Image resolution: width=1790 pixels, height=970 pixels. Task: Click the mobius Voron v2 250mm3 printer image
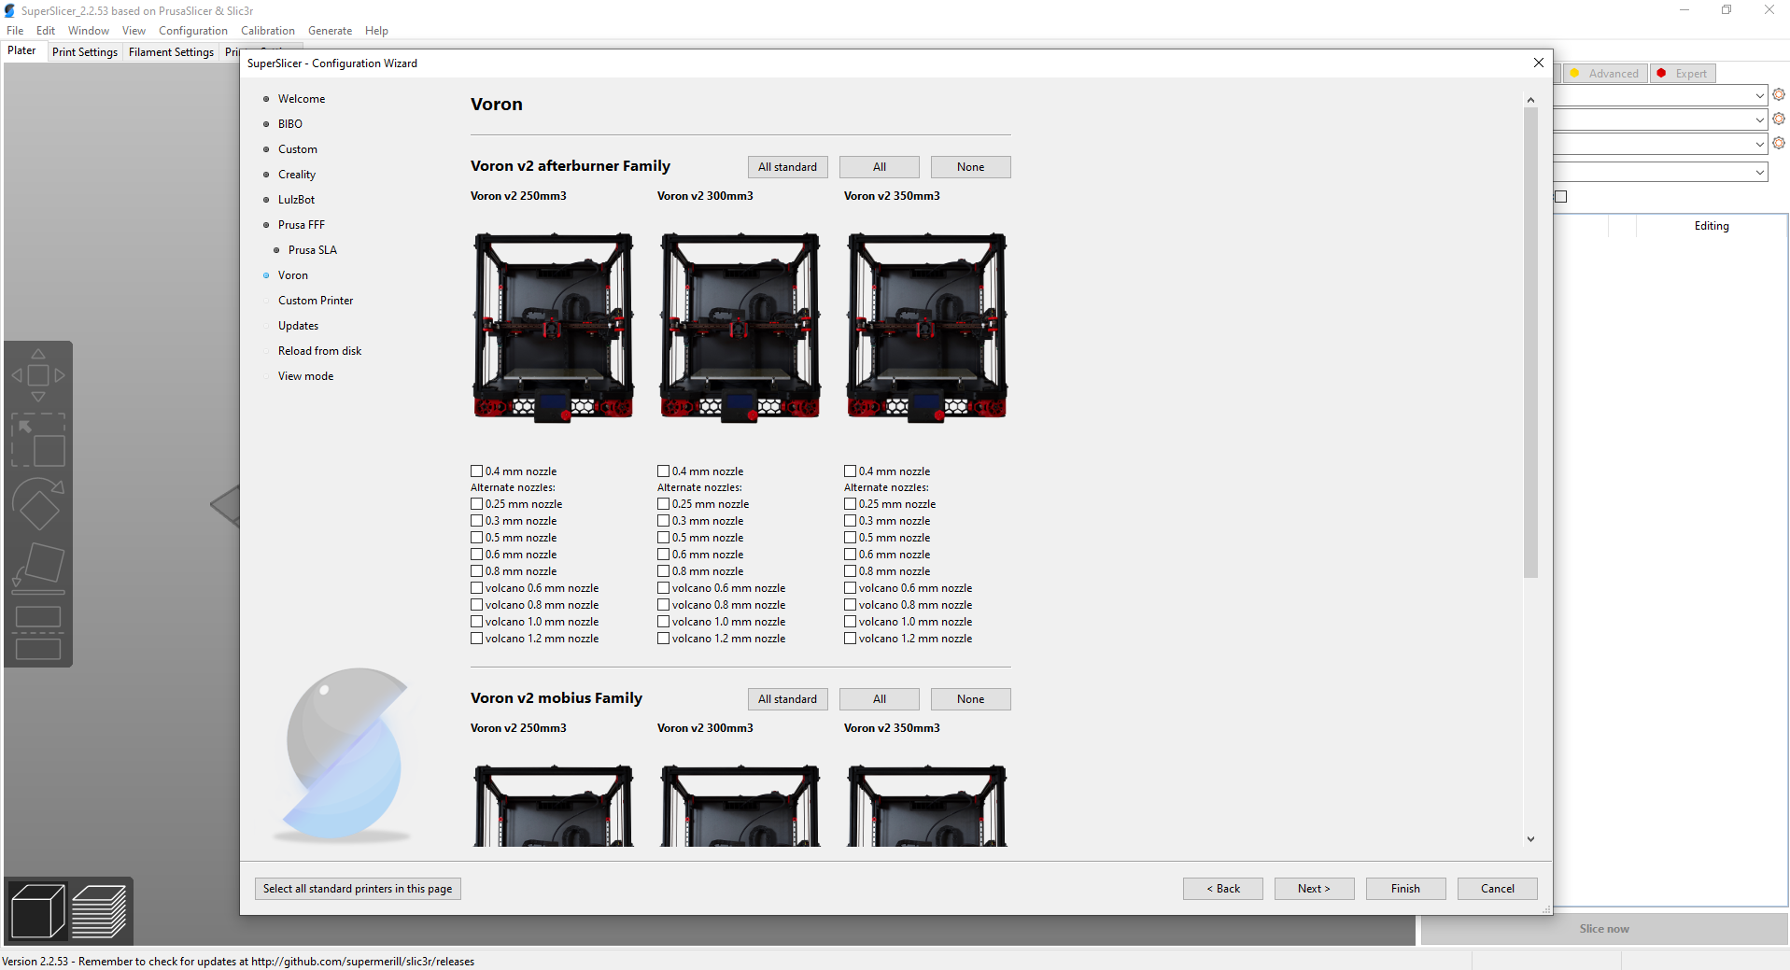click(x=554, y=806)
